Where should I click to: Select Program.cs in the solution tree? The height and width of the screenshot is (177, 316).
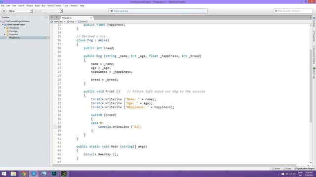[14, 38]
